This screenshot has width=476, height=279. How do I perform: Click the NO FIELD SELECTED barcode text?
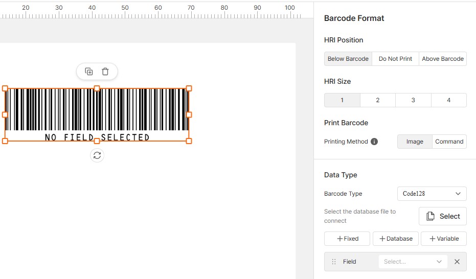coord(97,137)
